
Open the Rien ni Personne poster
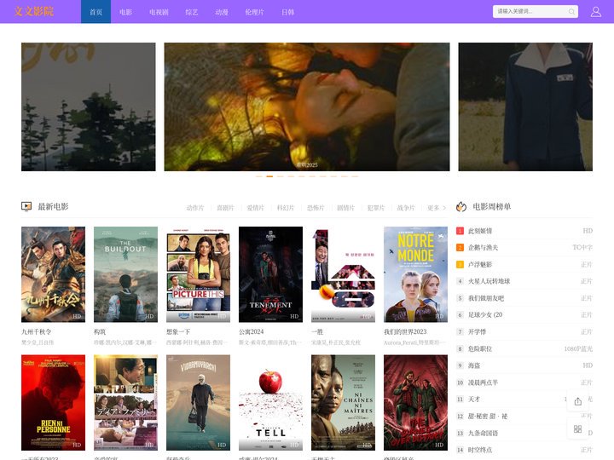[53, 402]
